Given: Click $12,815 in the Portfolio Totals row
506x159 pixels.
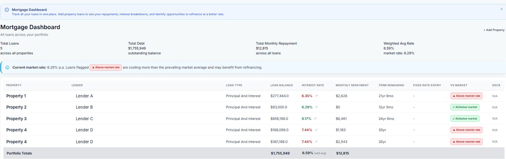Looking at the screenshot, I should (343, 153).
